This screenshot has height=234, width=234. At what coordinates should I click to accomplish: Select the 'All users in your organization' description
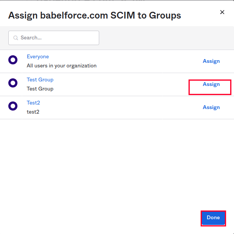(61, 66)
